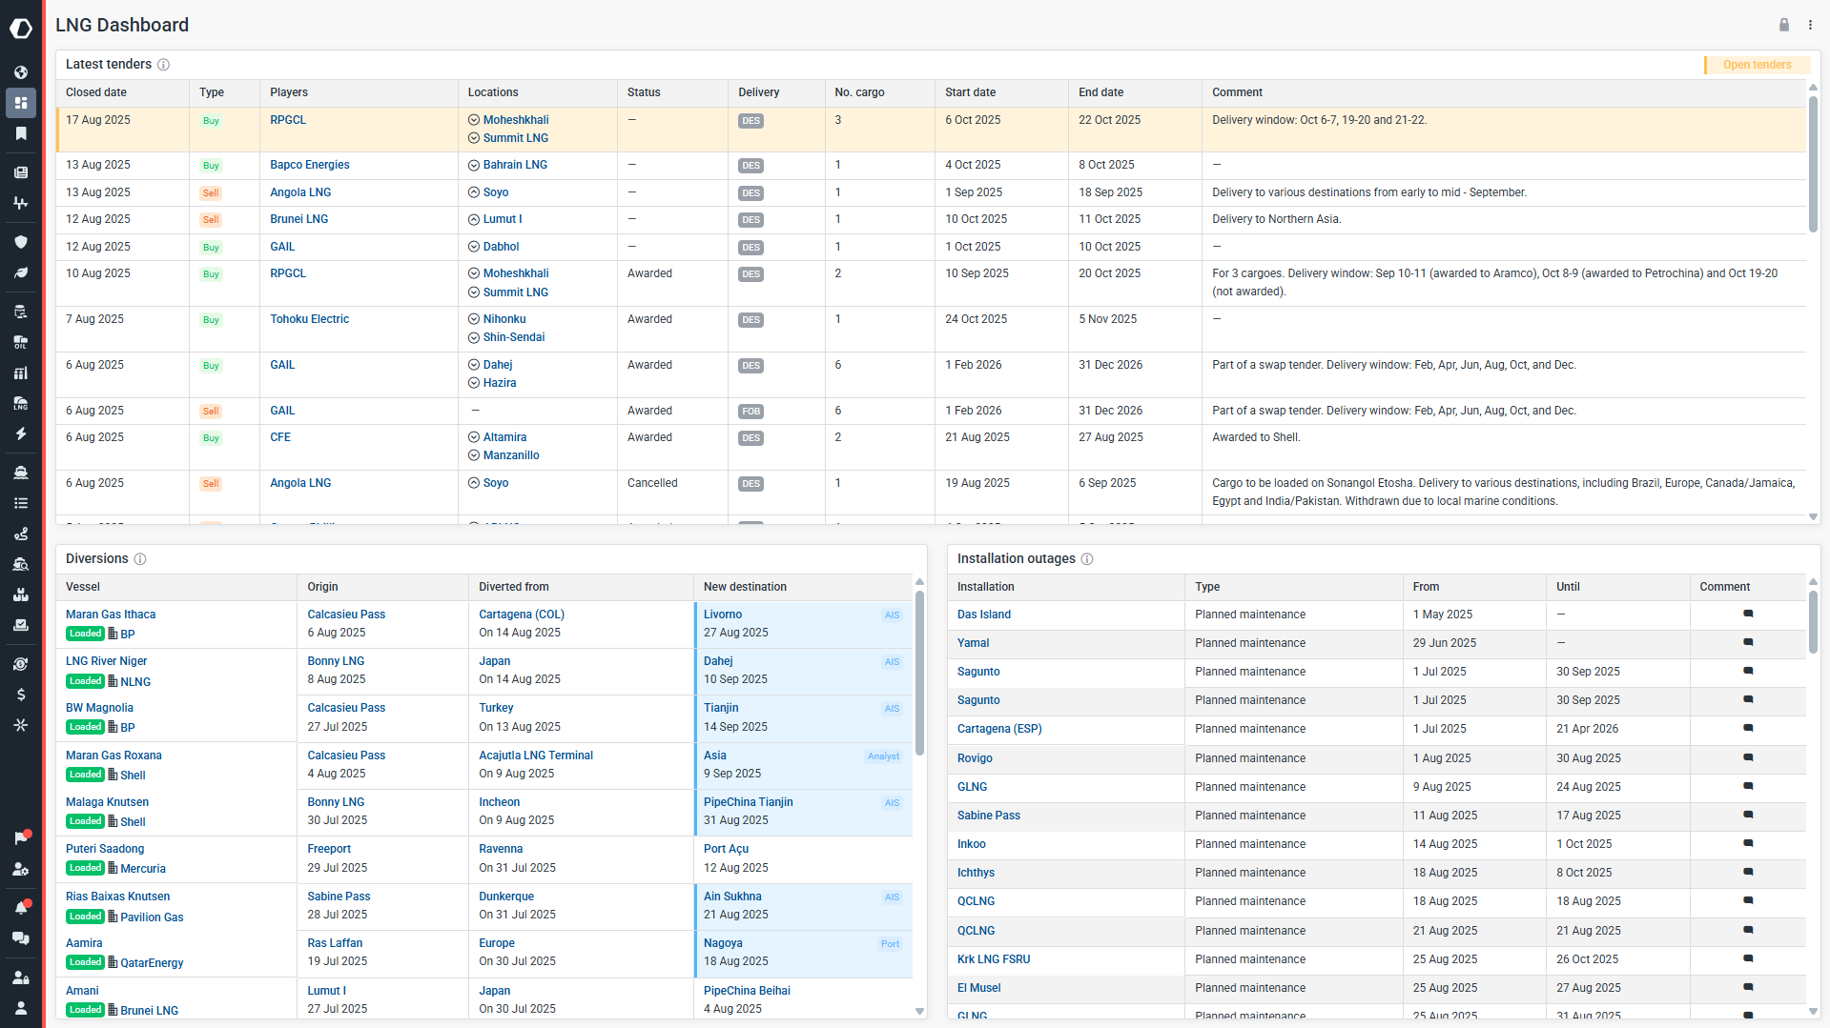Open the bulleted list icon in sidebar
The image size is (1830, 1028).
pyautogui.click(x=21, y=503)
